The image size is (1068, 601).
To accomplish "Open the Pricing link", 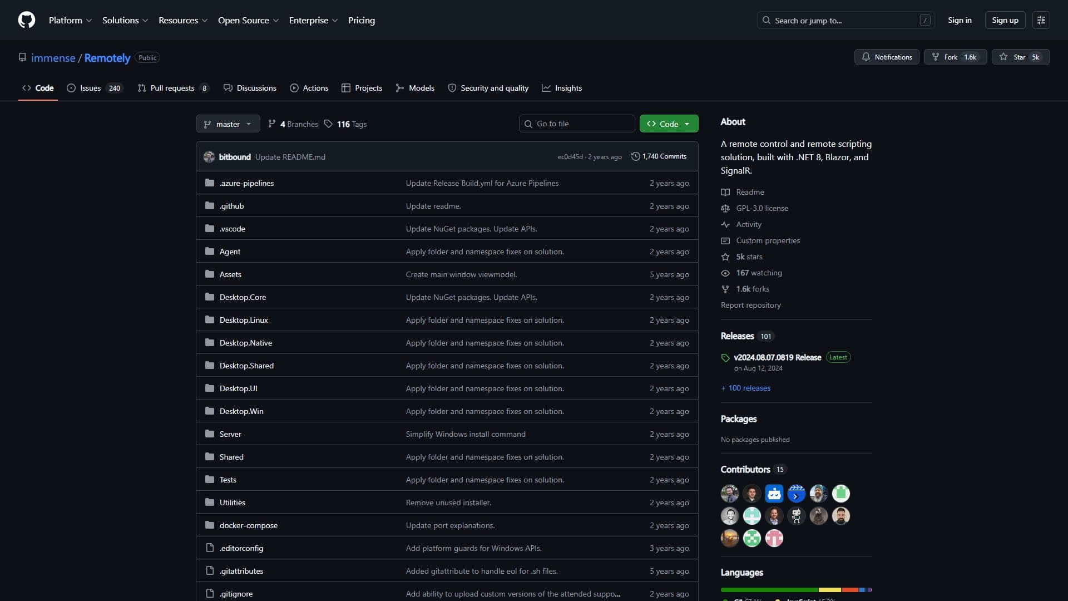I will click(x=362, y=20).
